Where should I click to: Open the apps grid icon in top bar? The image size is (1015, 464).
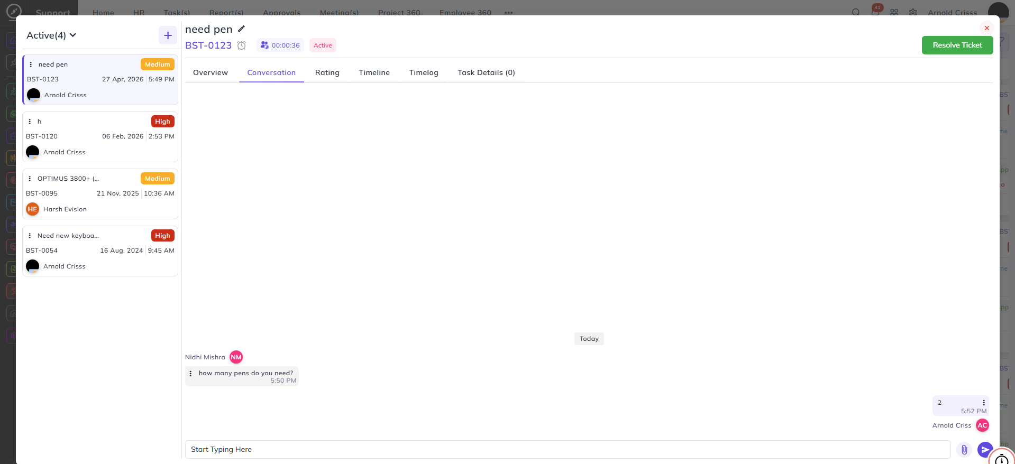(x=894, y=12)
